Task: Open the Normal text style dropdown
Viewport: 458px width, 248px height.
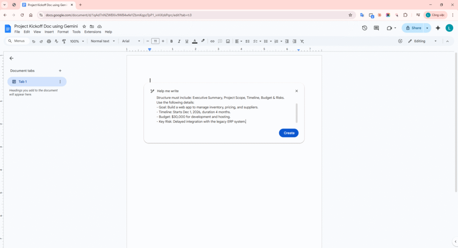Action: point(102,41)
